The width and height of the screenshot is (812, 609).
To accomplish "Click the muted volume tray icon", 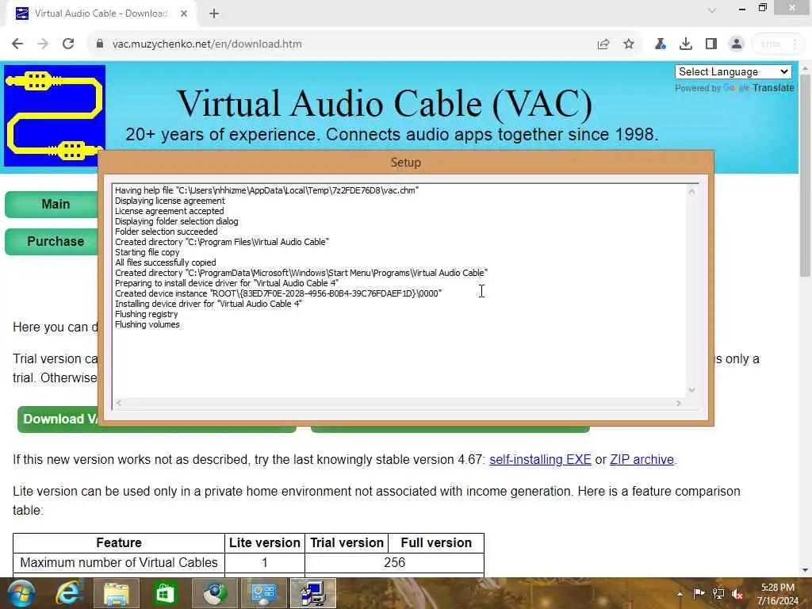I will coord(737,593).
